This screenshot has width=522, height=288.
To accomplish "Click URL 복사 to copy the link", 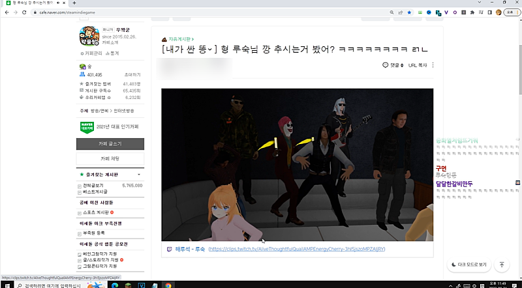I will [418, 65].
